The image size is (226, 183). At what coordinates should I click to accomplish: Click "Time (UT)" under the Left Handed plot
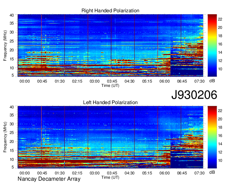[110, 177]
